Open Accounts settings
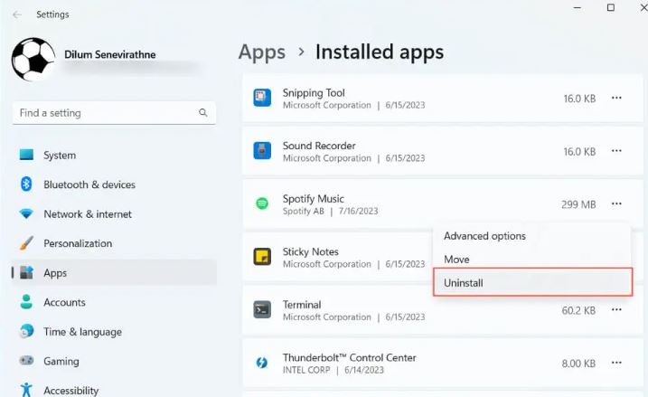 click(x=114, y=302)
